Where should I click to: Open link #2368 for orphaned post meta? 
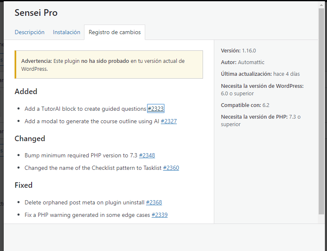point(154,202)
